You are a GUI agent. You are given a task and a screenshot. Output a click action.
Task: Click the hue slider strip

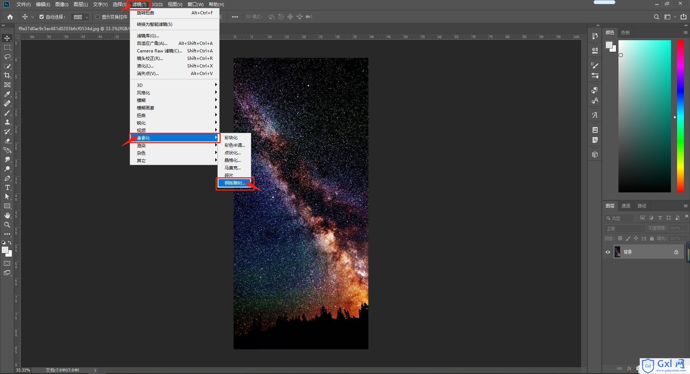pos(680,116)
